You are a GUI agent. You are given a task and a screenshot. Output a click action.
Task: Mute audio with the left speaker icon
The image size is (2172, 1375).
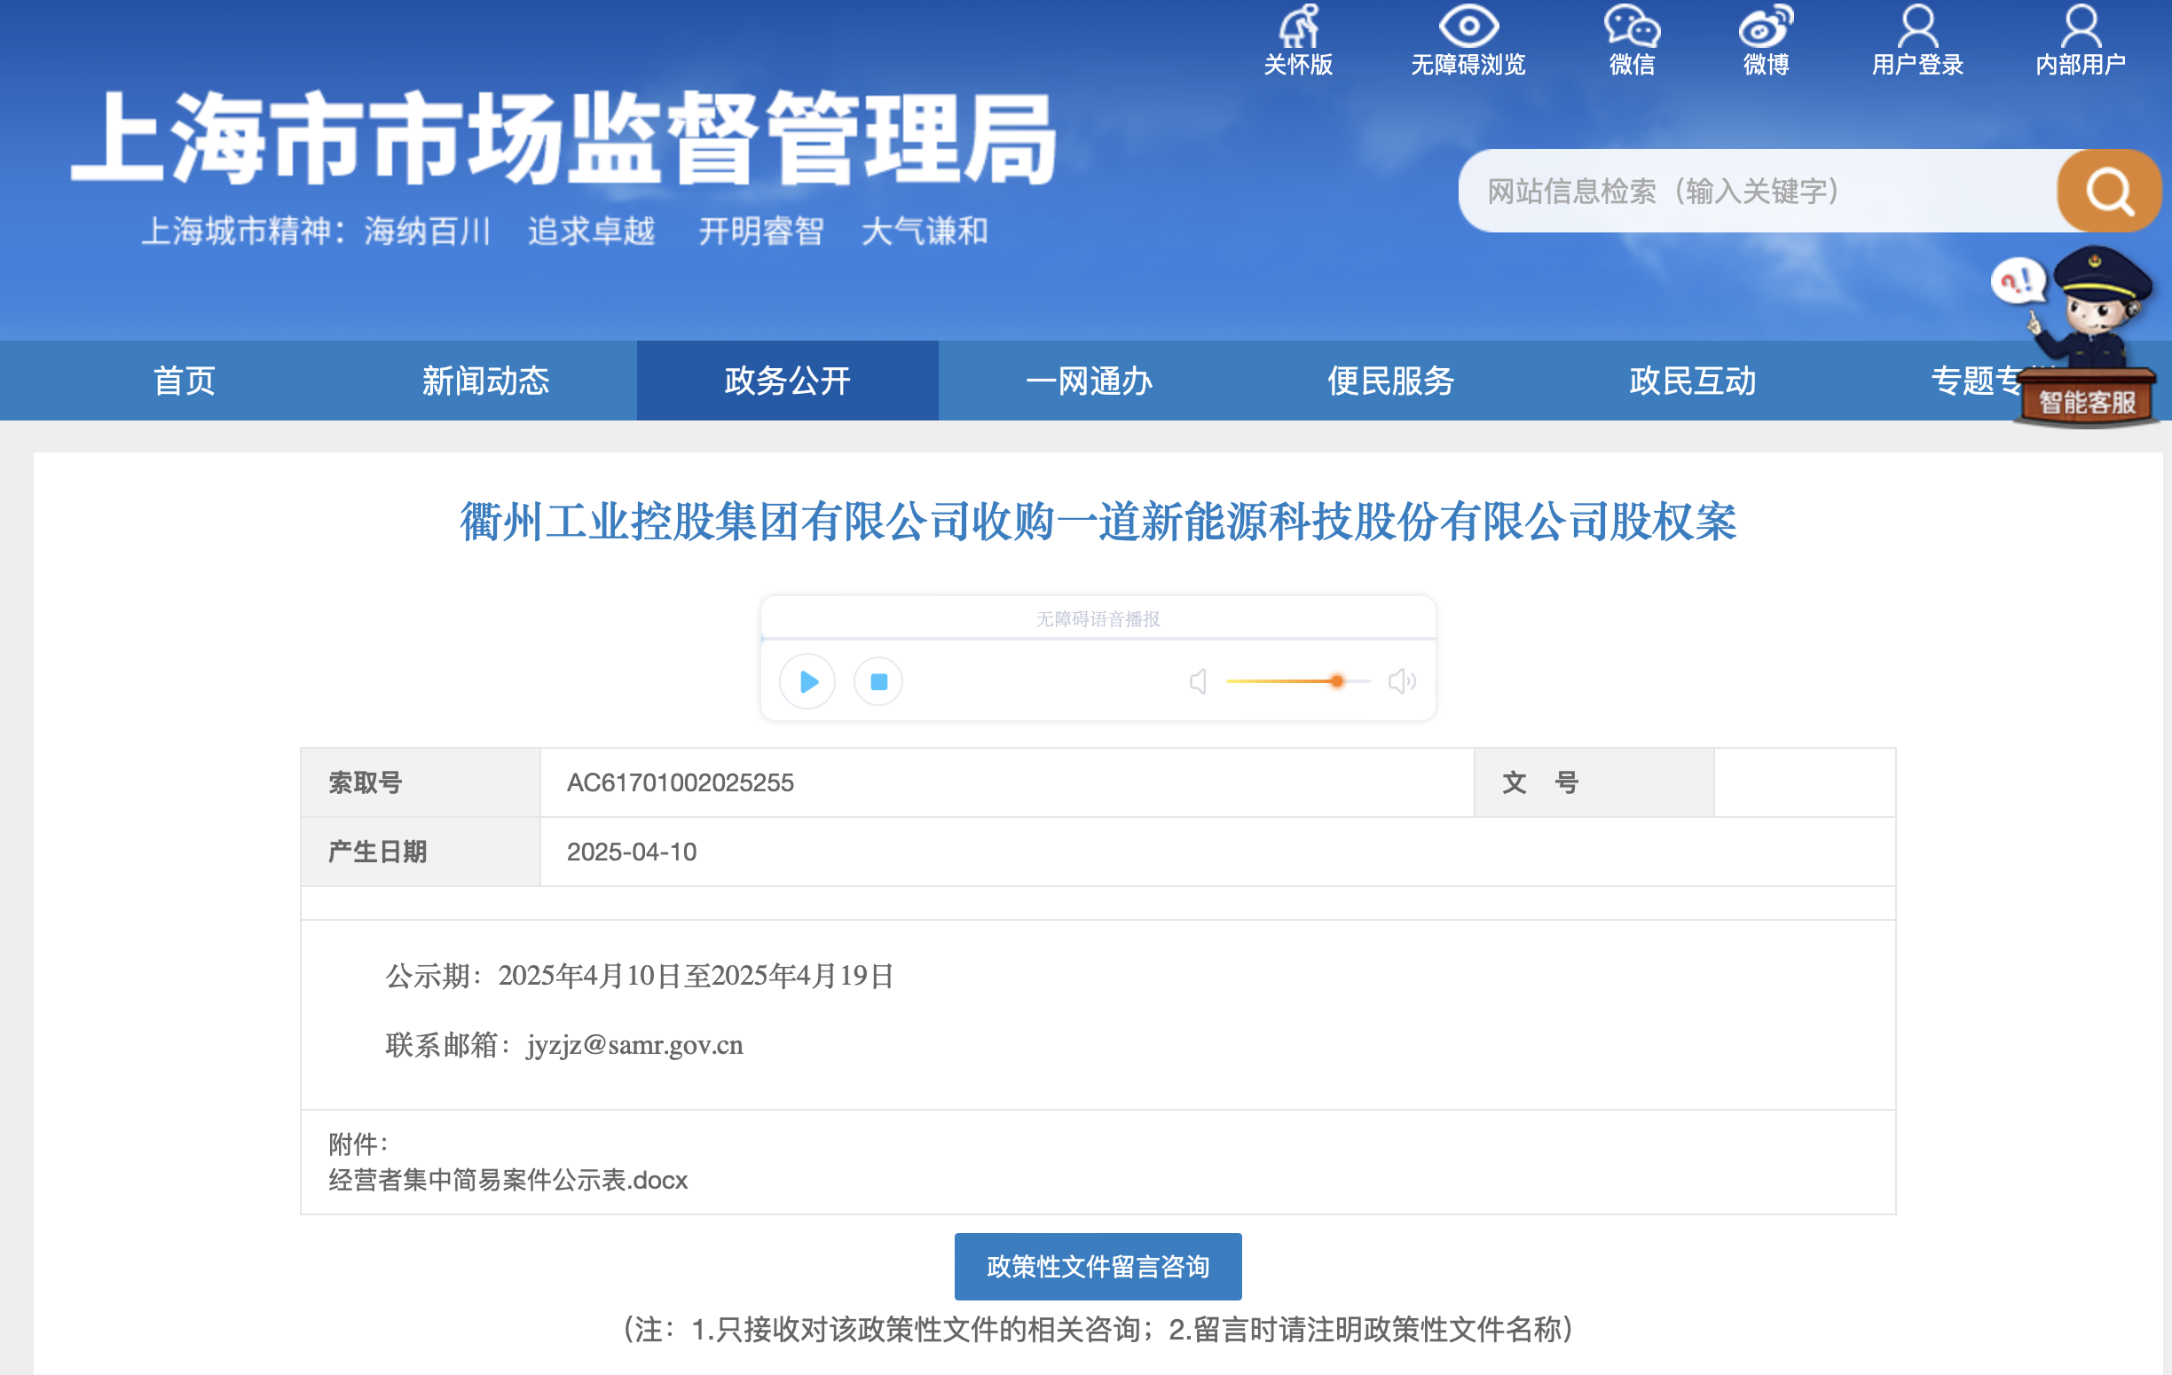1198,681
